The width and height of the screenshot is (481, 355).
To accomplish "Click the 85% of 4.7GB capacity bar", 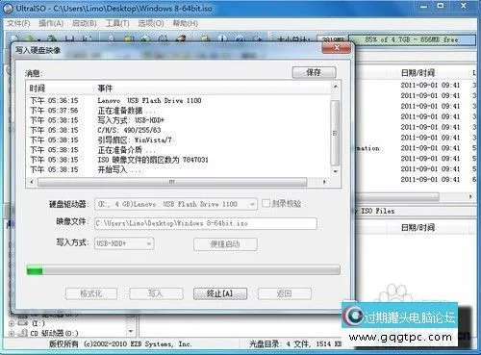I will point(412,39).
